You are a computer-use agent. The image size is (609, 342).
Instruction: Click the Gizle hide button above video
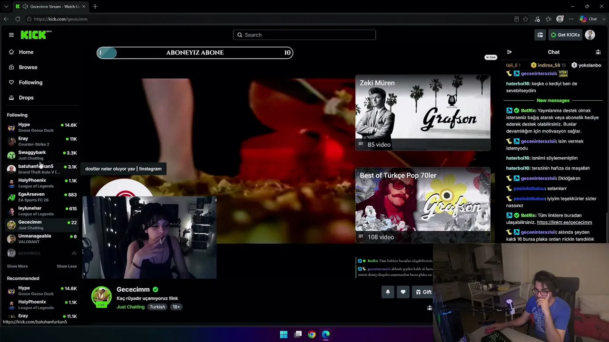(491, 57)
